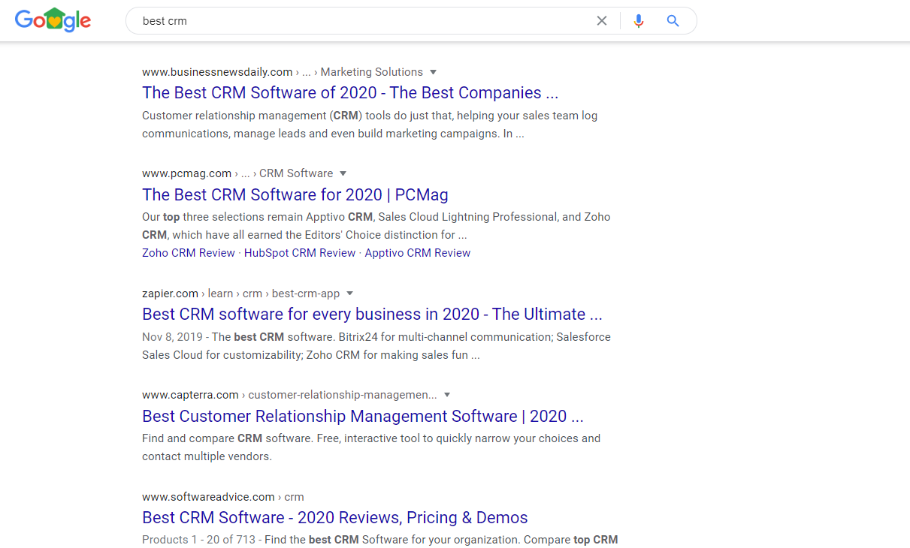Start voice search with microphone icon

tap(639, 21)
